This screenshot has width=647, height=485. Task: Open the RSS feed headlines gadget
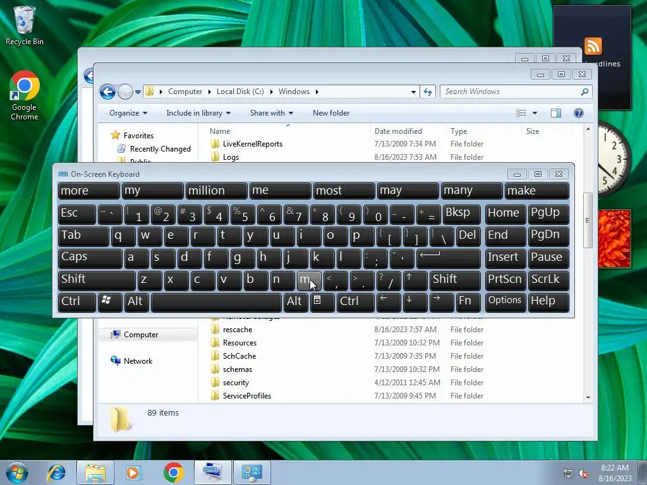[593, 57]
